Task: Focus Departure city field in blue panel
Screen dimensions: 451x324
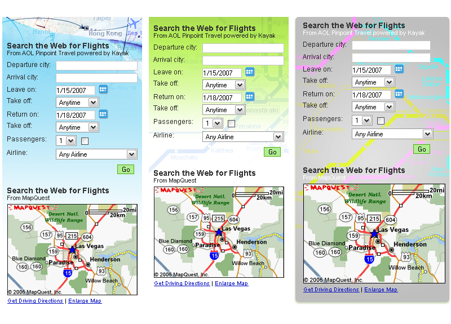Action: click(96, 65)
